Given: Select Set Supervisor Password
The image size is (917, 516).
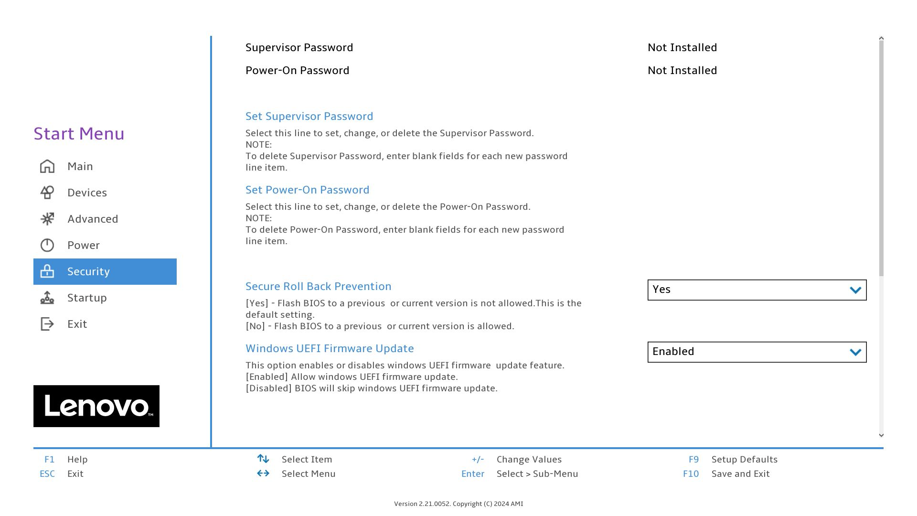Looking at the screenshot, I should 309,116.
